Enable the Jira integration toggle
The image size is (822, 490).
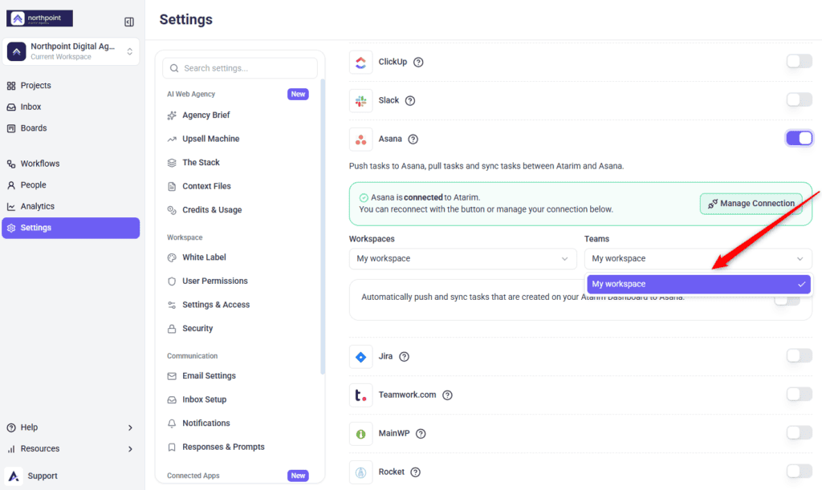[x=800, y=356]
